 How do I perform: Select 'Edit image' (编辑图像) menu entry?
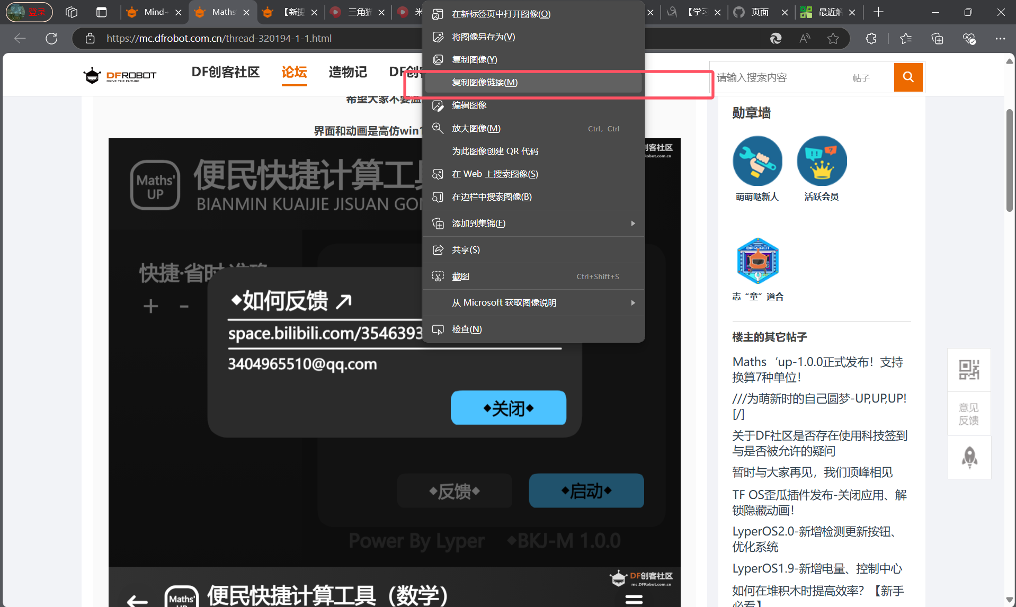533,105
